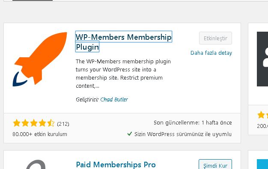The width and height of the screenshot is (268, 169).
Task: Visit developer Chad Butler's link
Action: coord(114,99)
